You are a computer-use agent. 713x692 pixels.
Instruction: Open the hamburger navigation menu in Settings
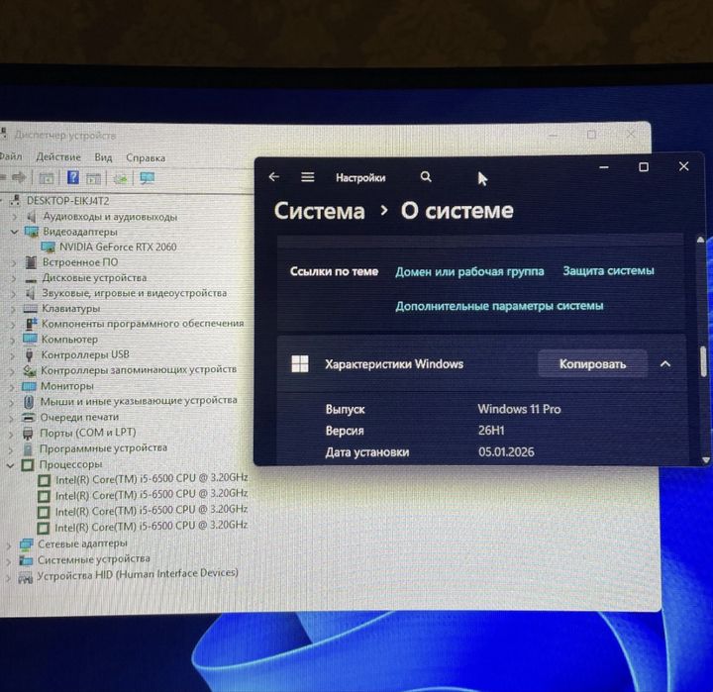coord(308,177)
